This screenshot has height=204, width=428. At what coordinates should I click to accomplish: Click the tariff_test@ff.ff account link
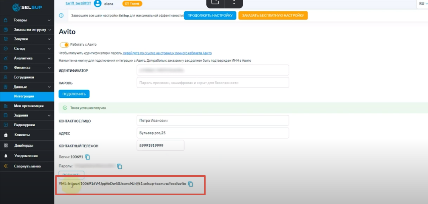tap(78, 3)
